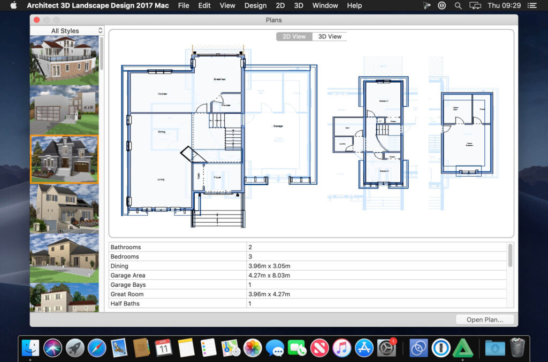Select the grey garage house thumbnail
This screenshot has height=362, width=548.
[64, 110]
